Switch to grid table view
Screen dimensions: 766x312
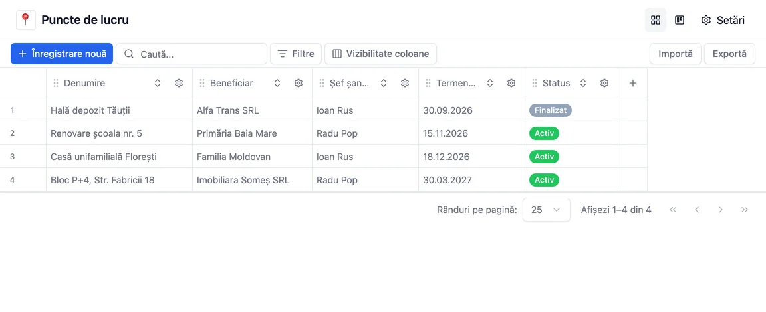click(656, 20)
